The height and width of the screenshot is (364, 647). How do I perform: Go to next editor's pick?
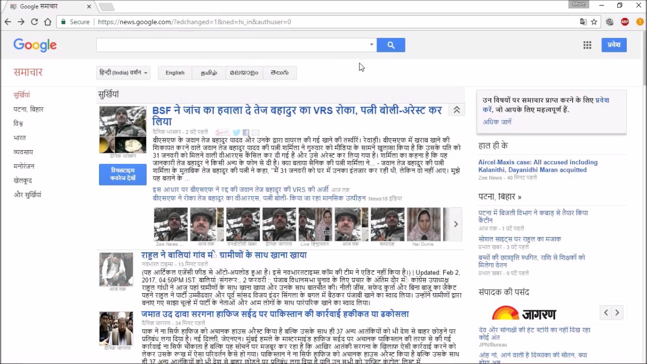click(x=617, y=312)
